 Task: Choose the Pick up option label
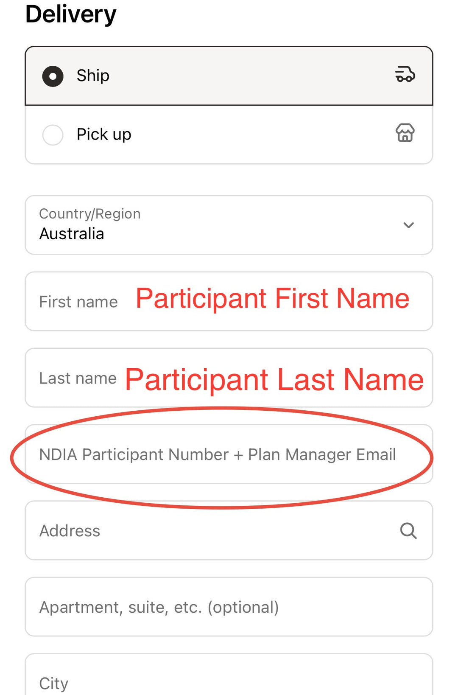(x=104, y=135)
